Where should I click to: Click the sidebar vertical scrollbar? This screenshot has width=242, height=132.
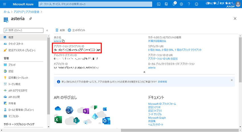(x=48, y=76)
